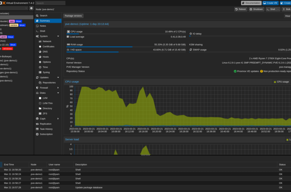Click the DNS globe icon
This screenshot has width=291, height=192.
click(40, 52)
